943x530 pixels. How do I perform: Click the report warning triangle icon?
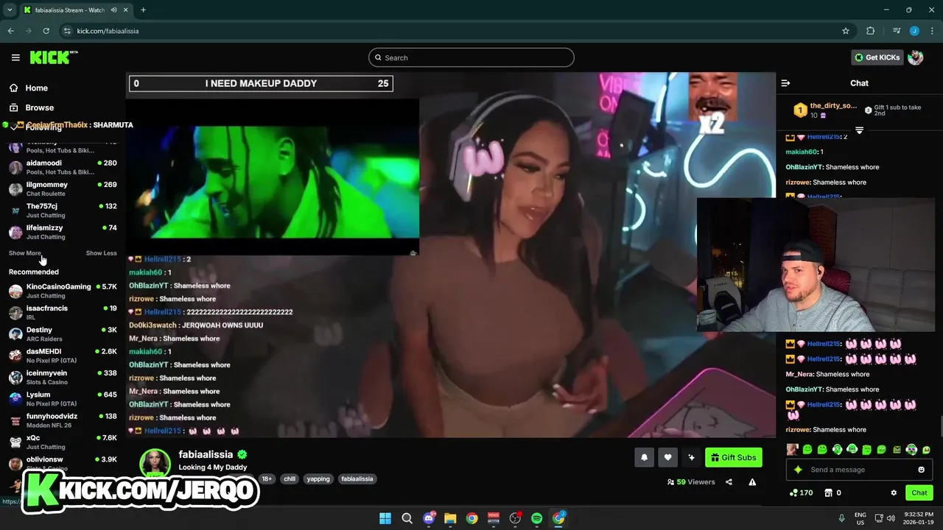coord(752,482)
